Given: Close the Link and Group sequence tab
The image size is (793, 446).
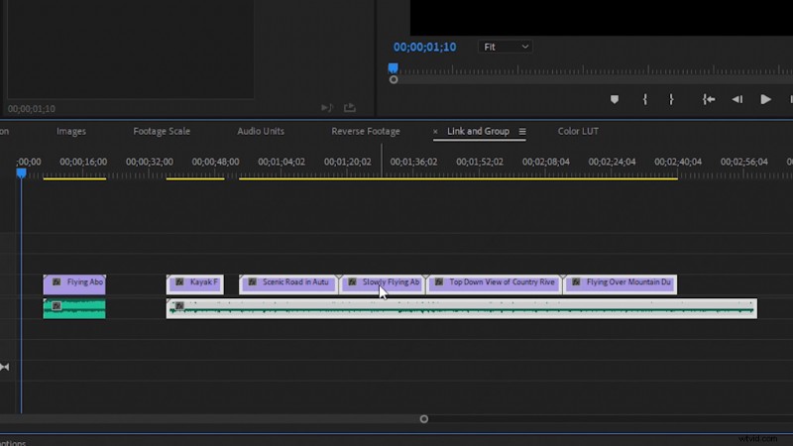Looking at the screenshot, I should click(x=435, y=132).
